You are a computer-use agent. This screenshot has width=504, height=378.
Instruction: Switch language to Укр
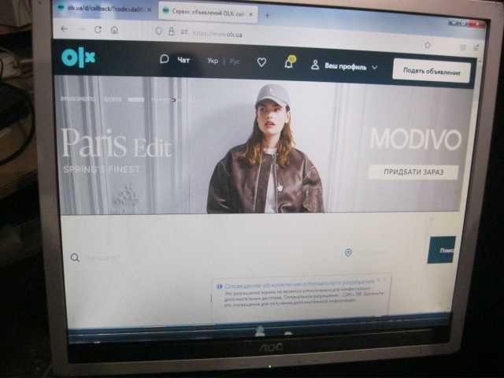pos(213,61)
